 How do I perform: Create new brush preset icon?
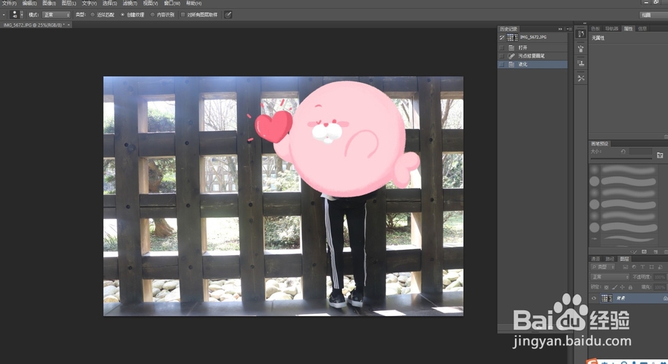coord(655,252)
